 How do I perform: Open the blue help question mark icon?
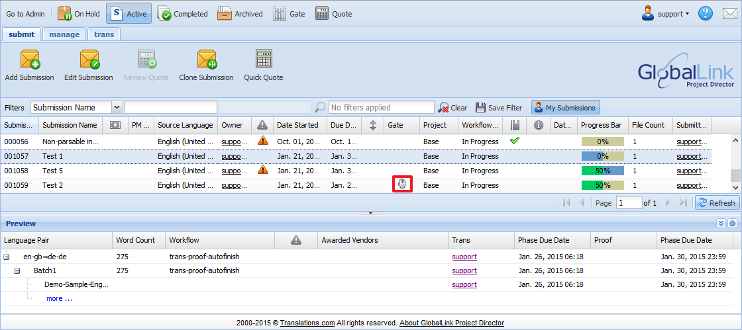[705, 14]
